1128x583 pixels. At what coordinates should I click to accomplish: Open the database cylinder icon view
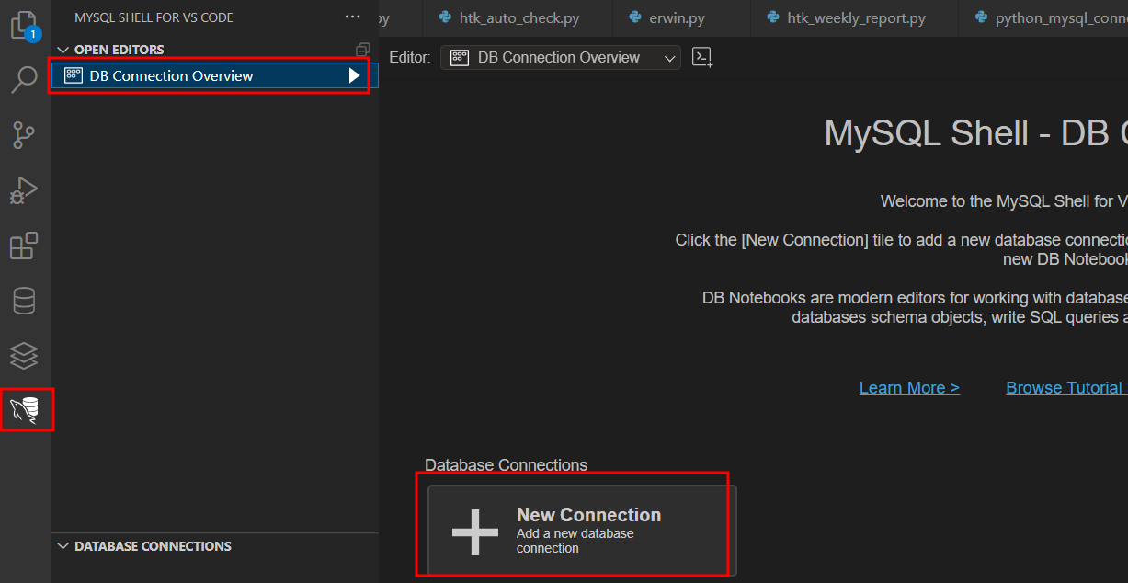(24, 301)
